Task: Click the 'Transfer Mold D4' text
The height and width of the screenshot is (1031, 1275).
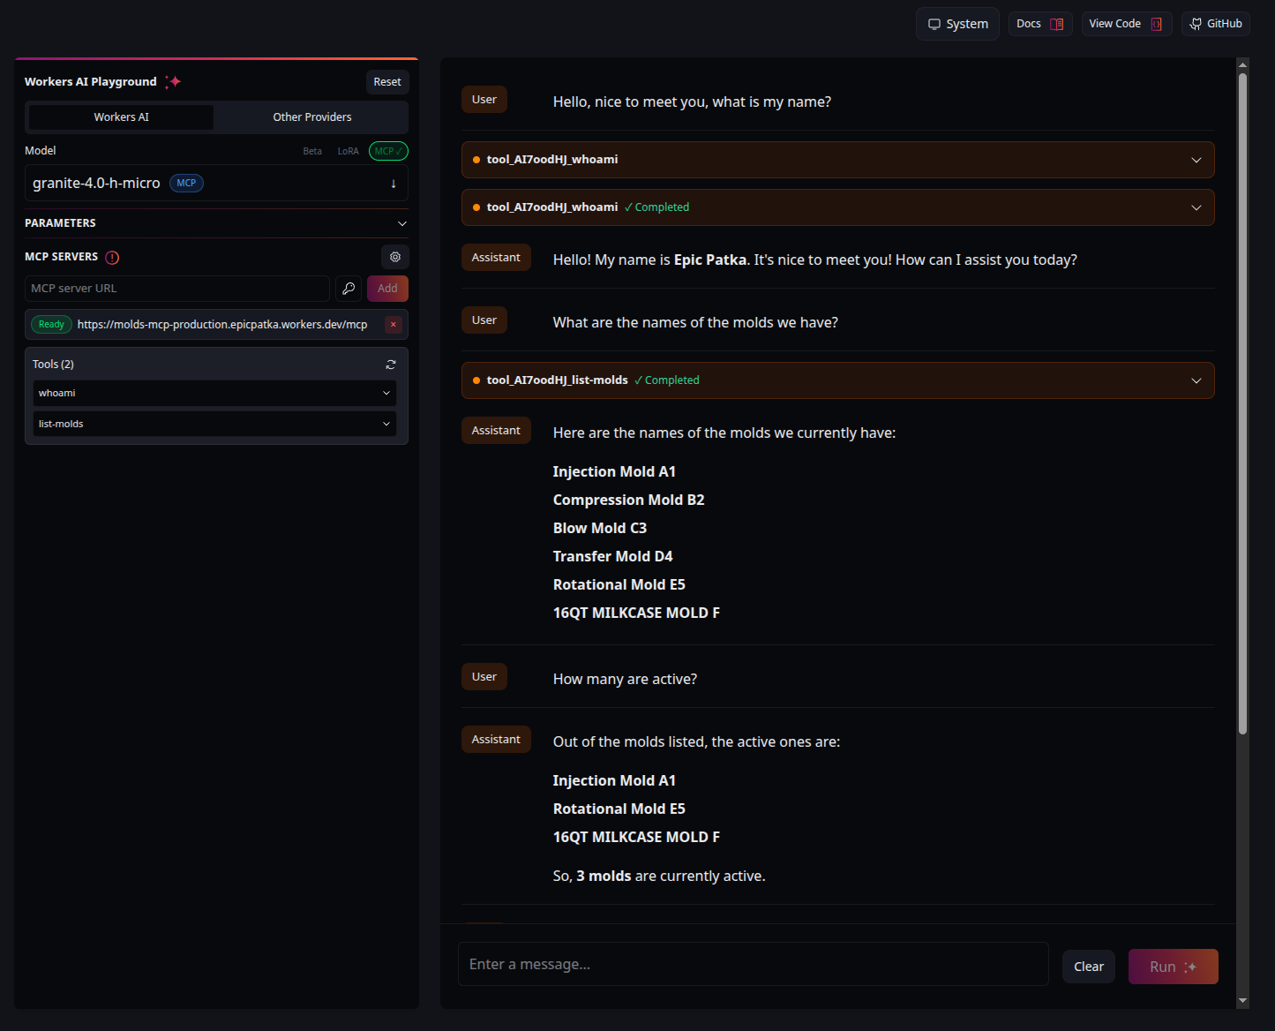Action: [612, 557]
